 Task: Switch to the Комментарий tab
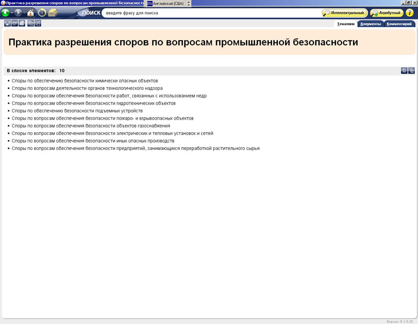400,24
